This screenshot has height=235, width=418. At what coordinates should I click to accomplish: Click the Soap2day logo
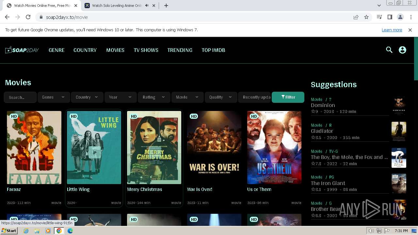(22, 50)
